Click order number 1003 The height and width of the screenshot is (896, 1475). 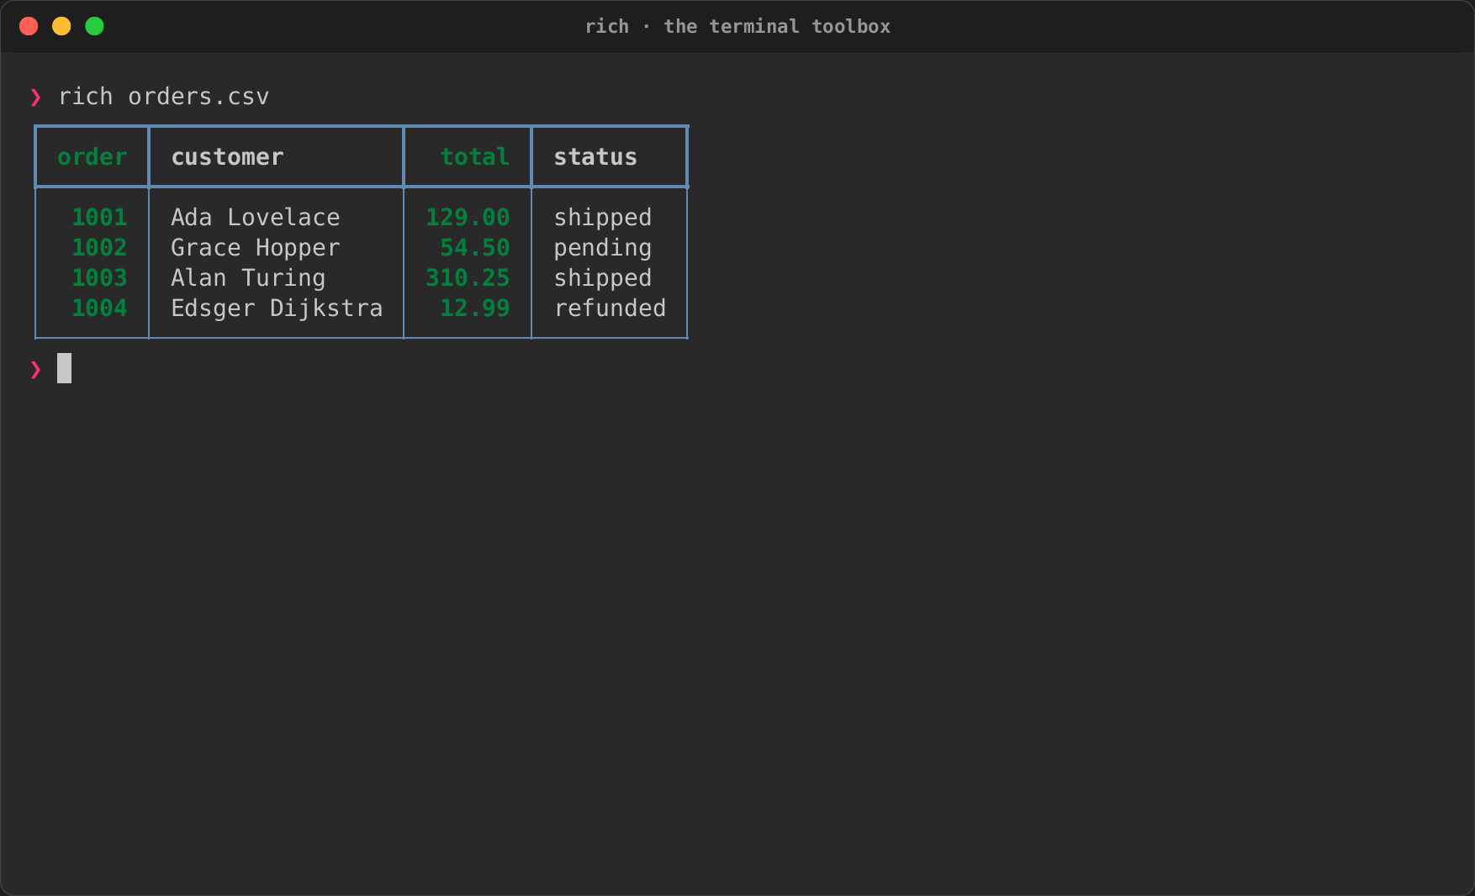[x=99, y=277]
